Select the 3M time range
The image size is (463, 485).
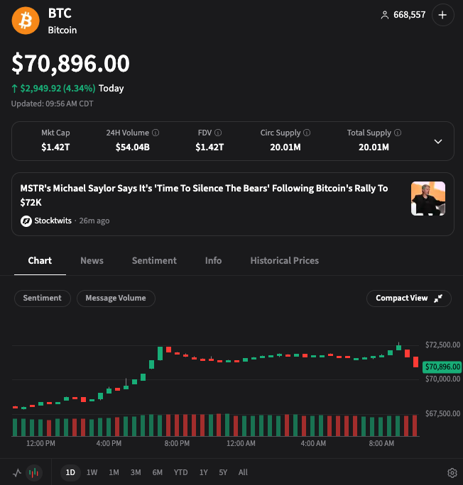(136, 472)
